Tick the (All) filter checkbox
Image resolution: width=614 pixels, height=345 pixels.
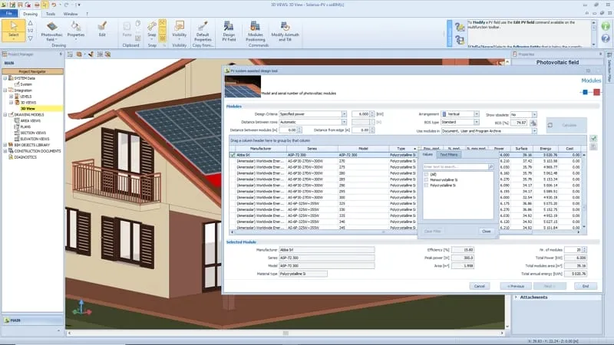(x=427, y=174)
